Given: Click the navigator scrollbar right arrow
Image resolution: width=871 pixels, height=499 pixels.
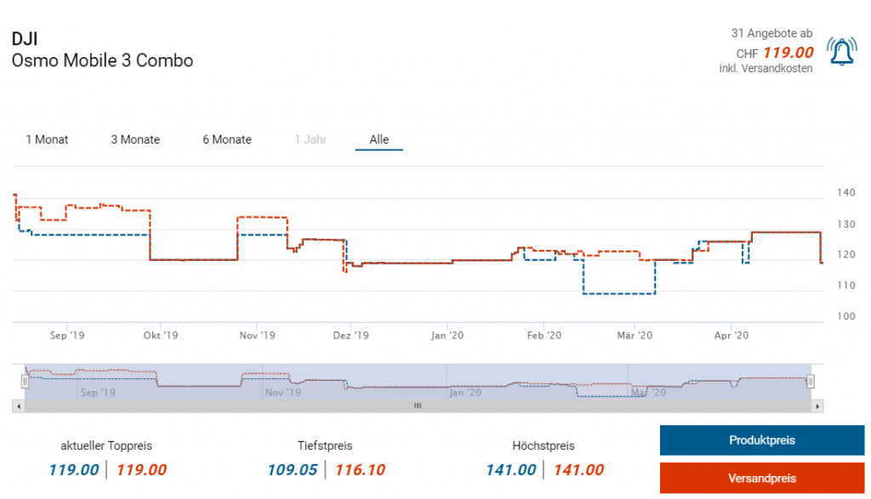Looking at the screenshot, I should pos(817,406).
